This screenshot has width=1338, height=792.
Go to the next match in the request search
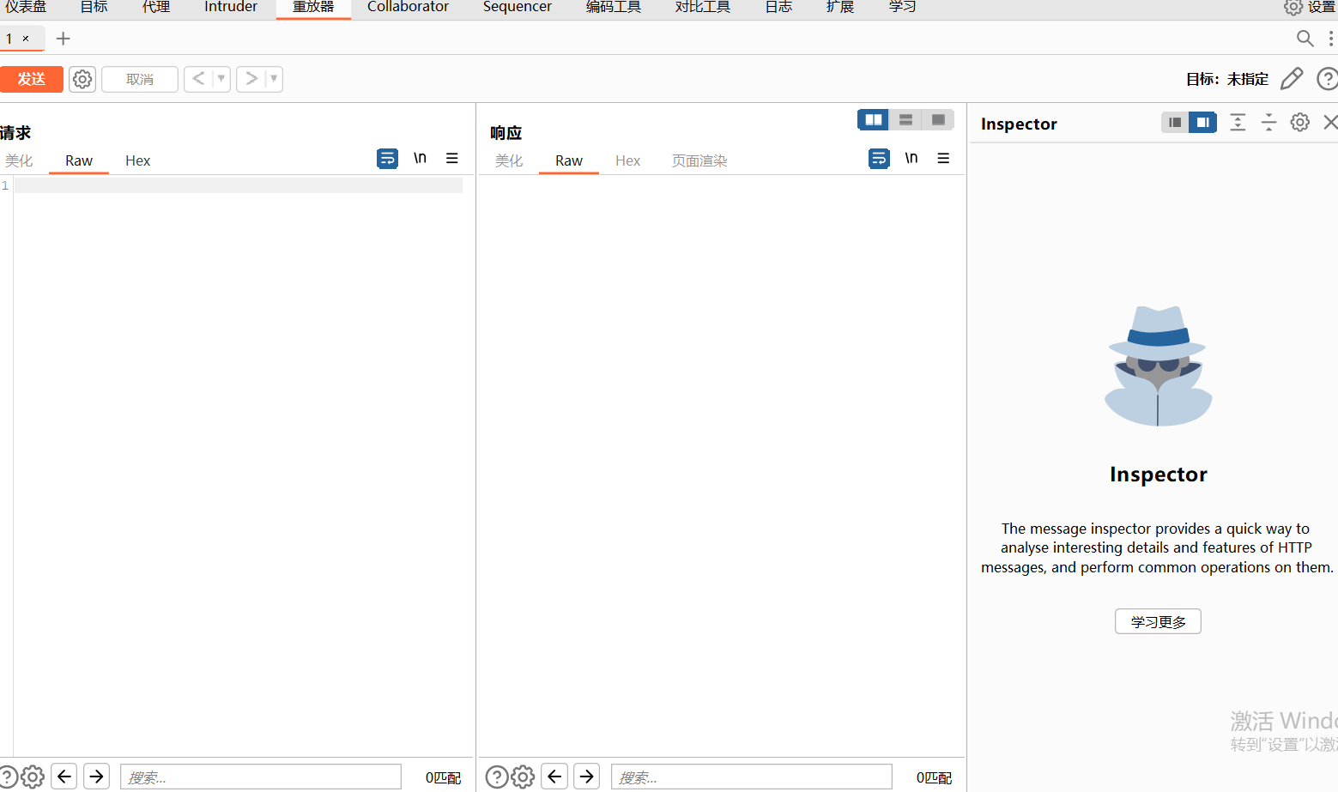tap(97, 776)
